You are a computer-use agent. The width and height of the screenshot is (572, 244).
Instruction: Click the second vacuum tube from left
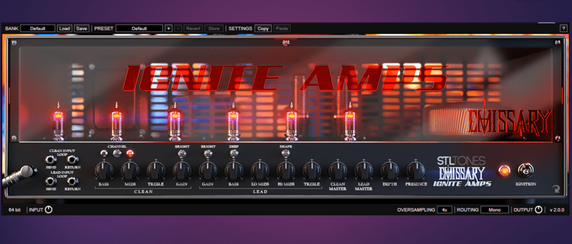pos(116,122)
